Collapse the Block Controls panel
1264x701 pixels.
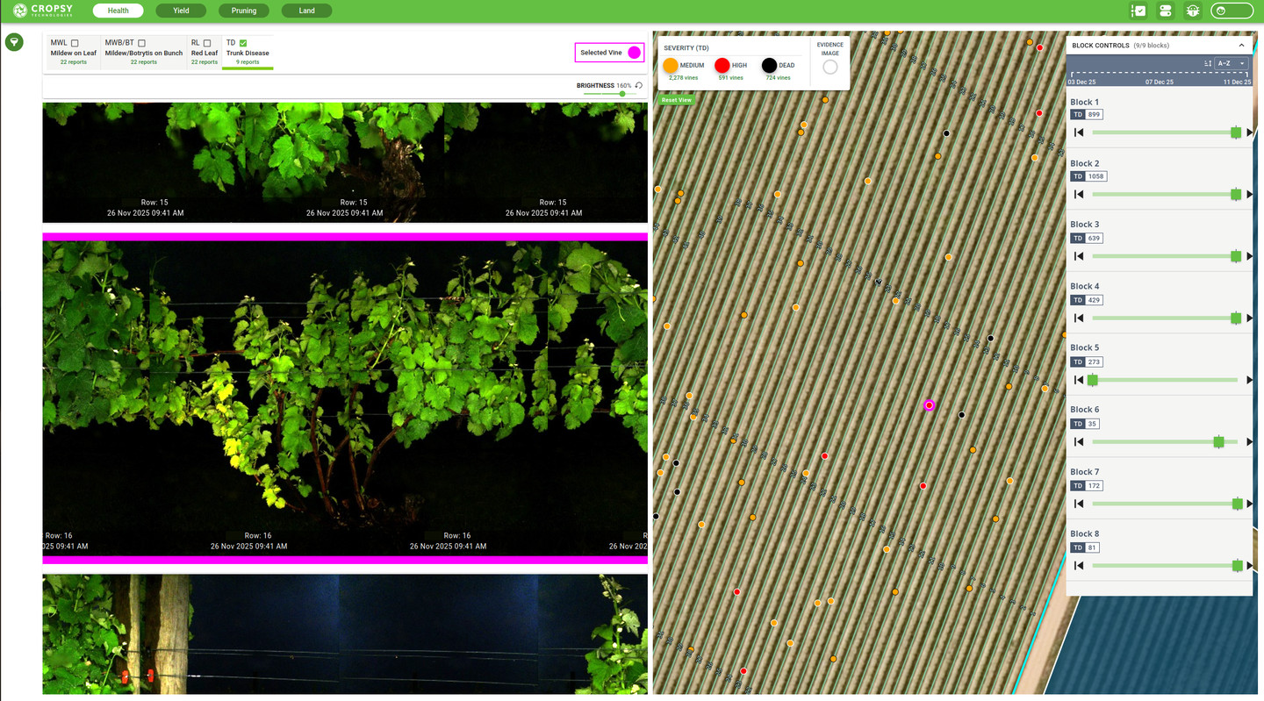point(1241,46)
